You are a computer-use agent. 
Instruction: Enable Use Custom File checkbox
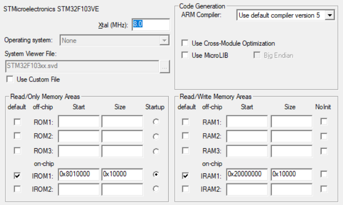pyautogui.click(x=10, y=79)
